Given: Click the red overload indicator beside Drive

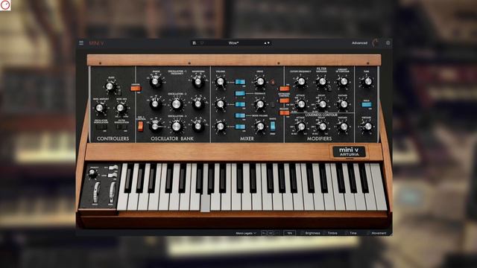Looking at the screenshot, I should click(273, 82).
